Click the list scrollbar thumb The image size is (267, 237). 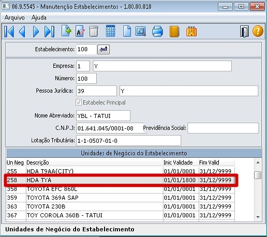[258, 175]
